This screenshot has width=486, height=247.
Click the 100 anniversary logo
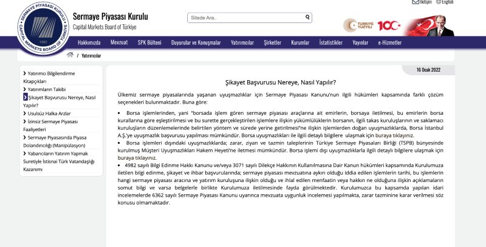point(389,25)
